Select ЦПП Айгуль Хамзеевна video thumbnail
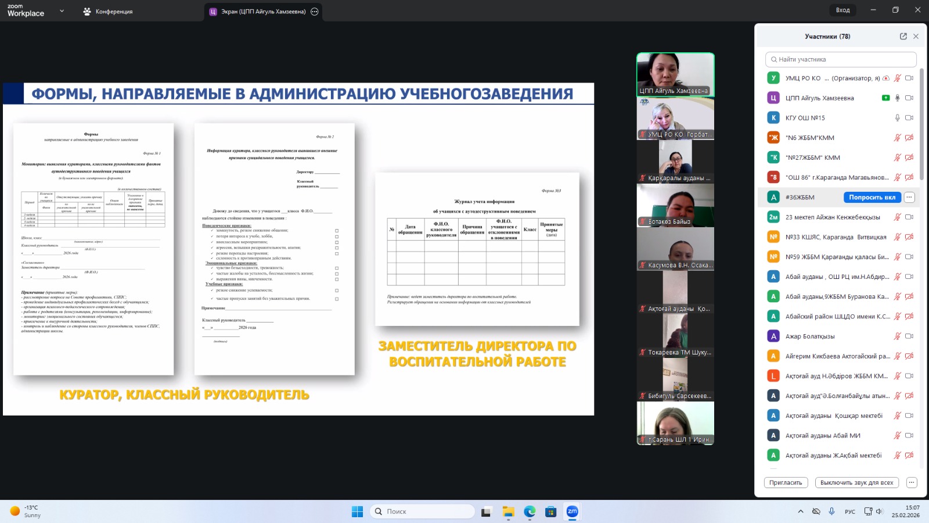The image size is (929, 523). pyautogui.click(x=675, y=74)
